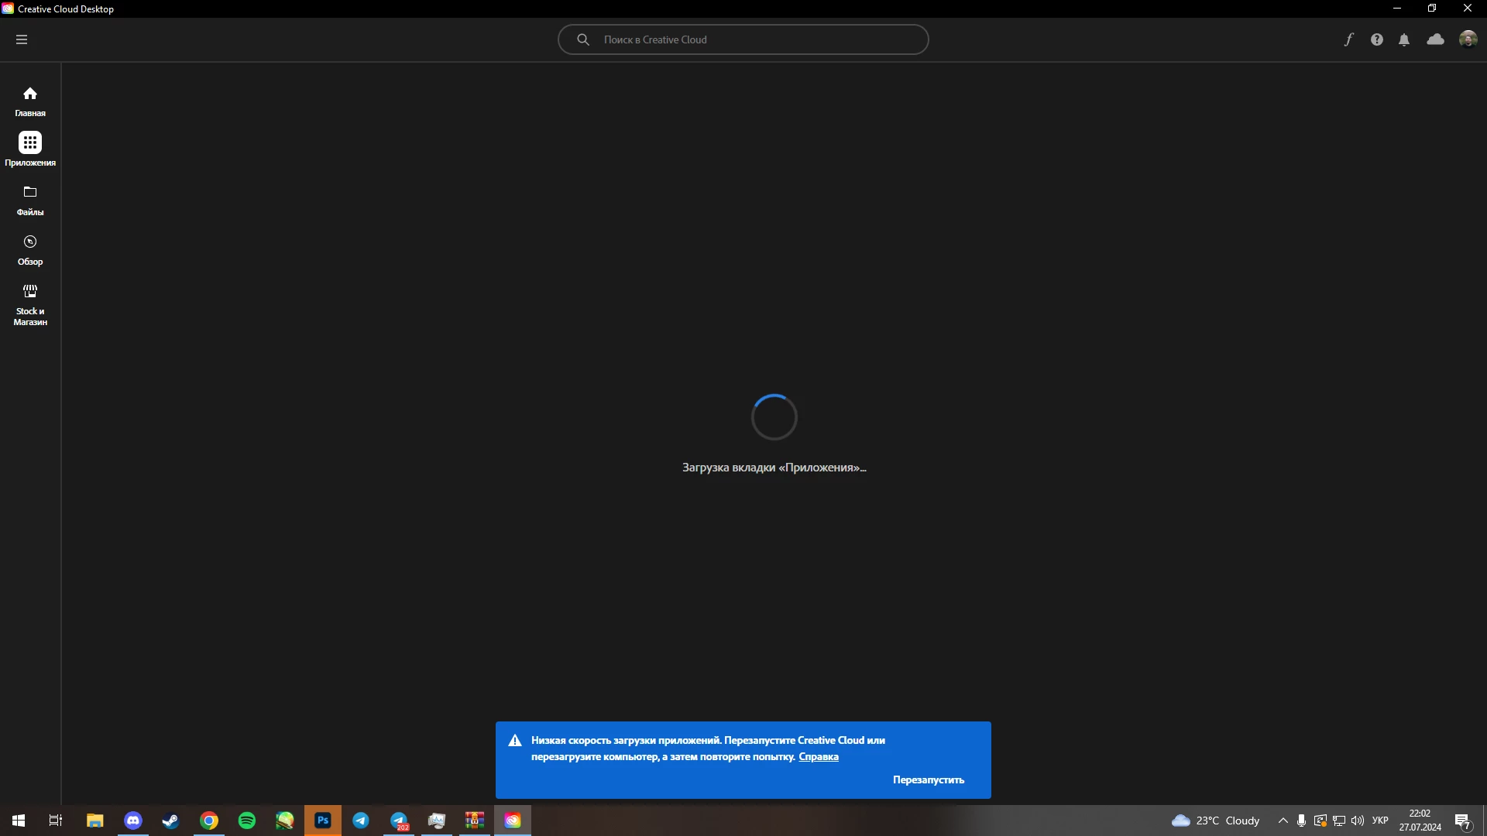Open Spotify from the taskbar
Screen dimensions: 1487x836
point(247,821)
